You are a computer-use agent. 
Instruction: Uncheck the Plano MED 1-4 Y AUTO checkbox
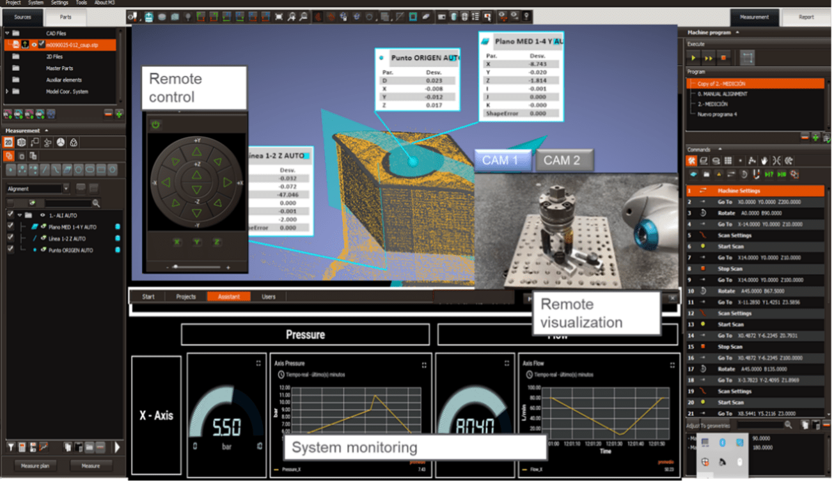click(10, 227)
